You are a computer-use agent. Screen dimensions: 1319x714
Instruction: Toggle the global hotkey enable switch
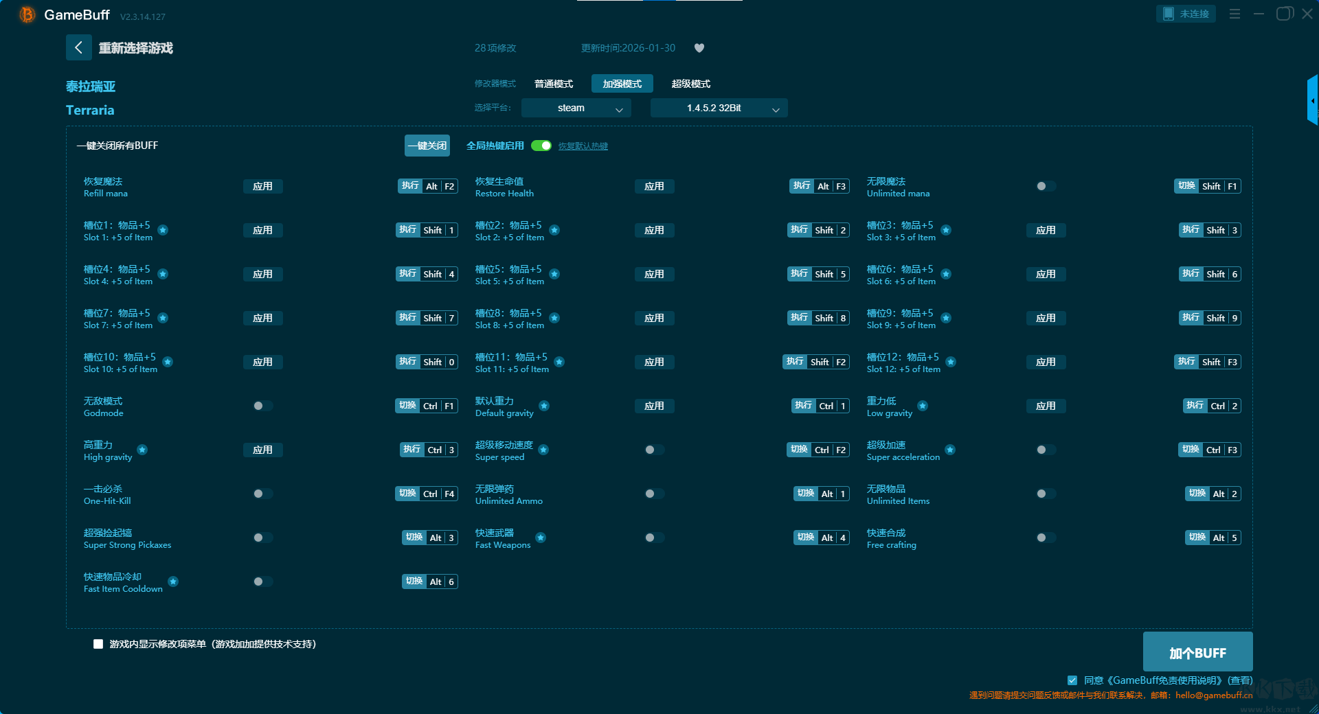click(541, 146)
